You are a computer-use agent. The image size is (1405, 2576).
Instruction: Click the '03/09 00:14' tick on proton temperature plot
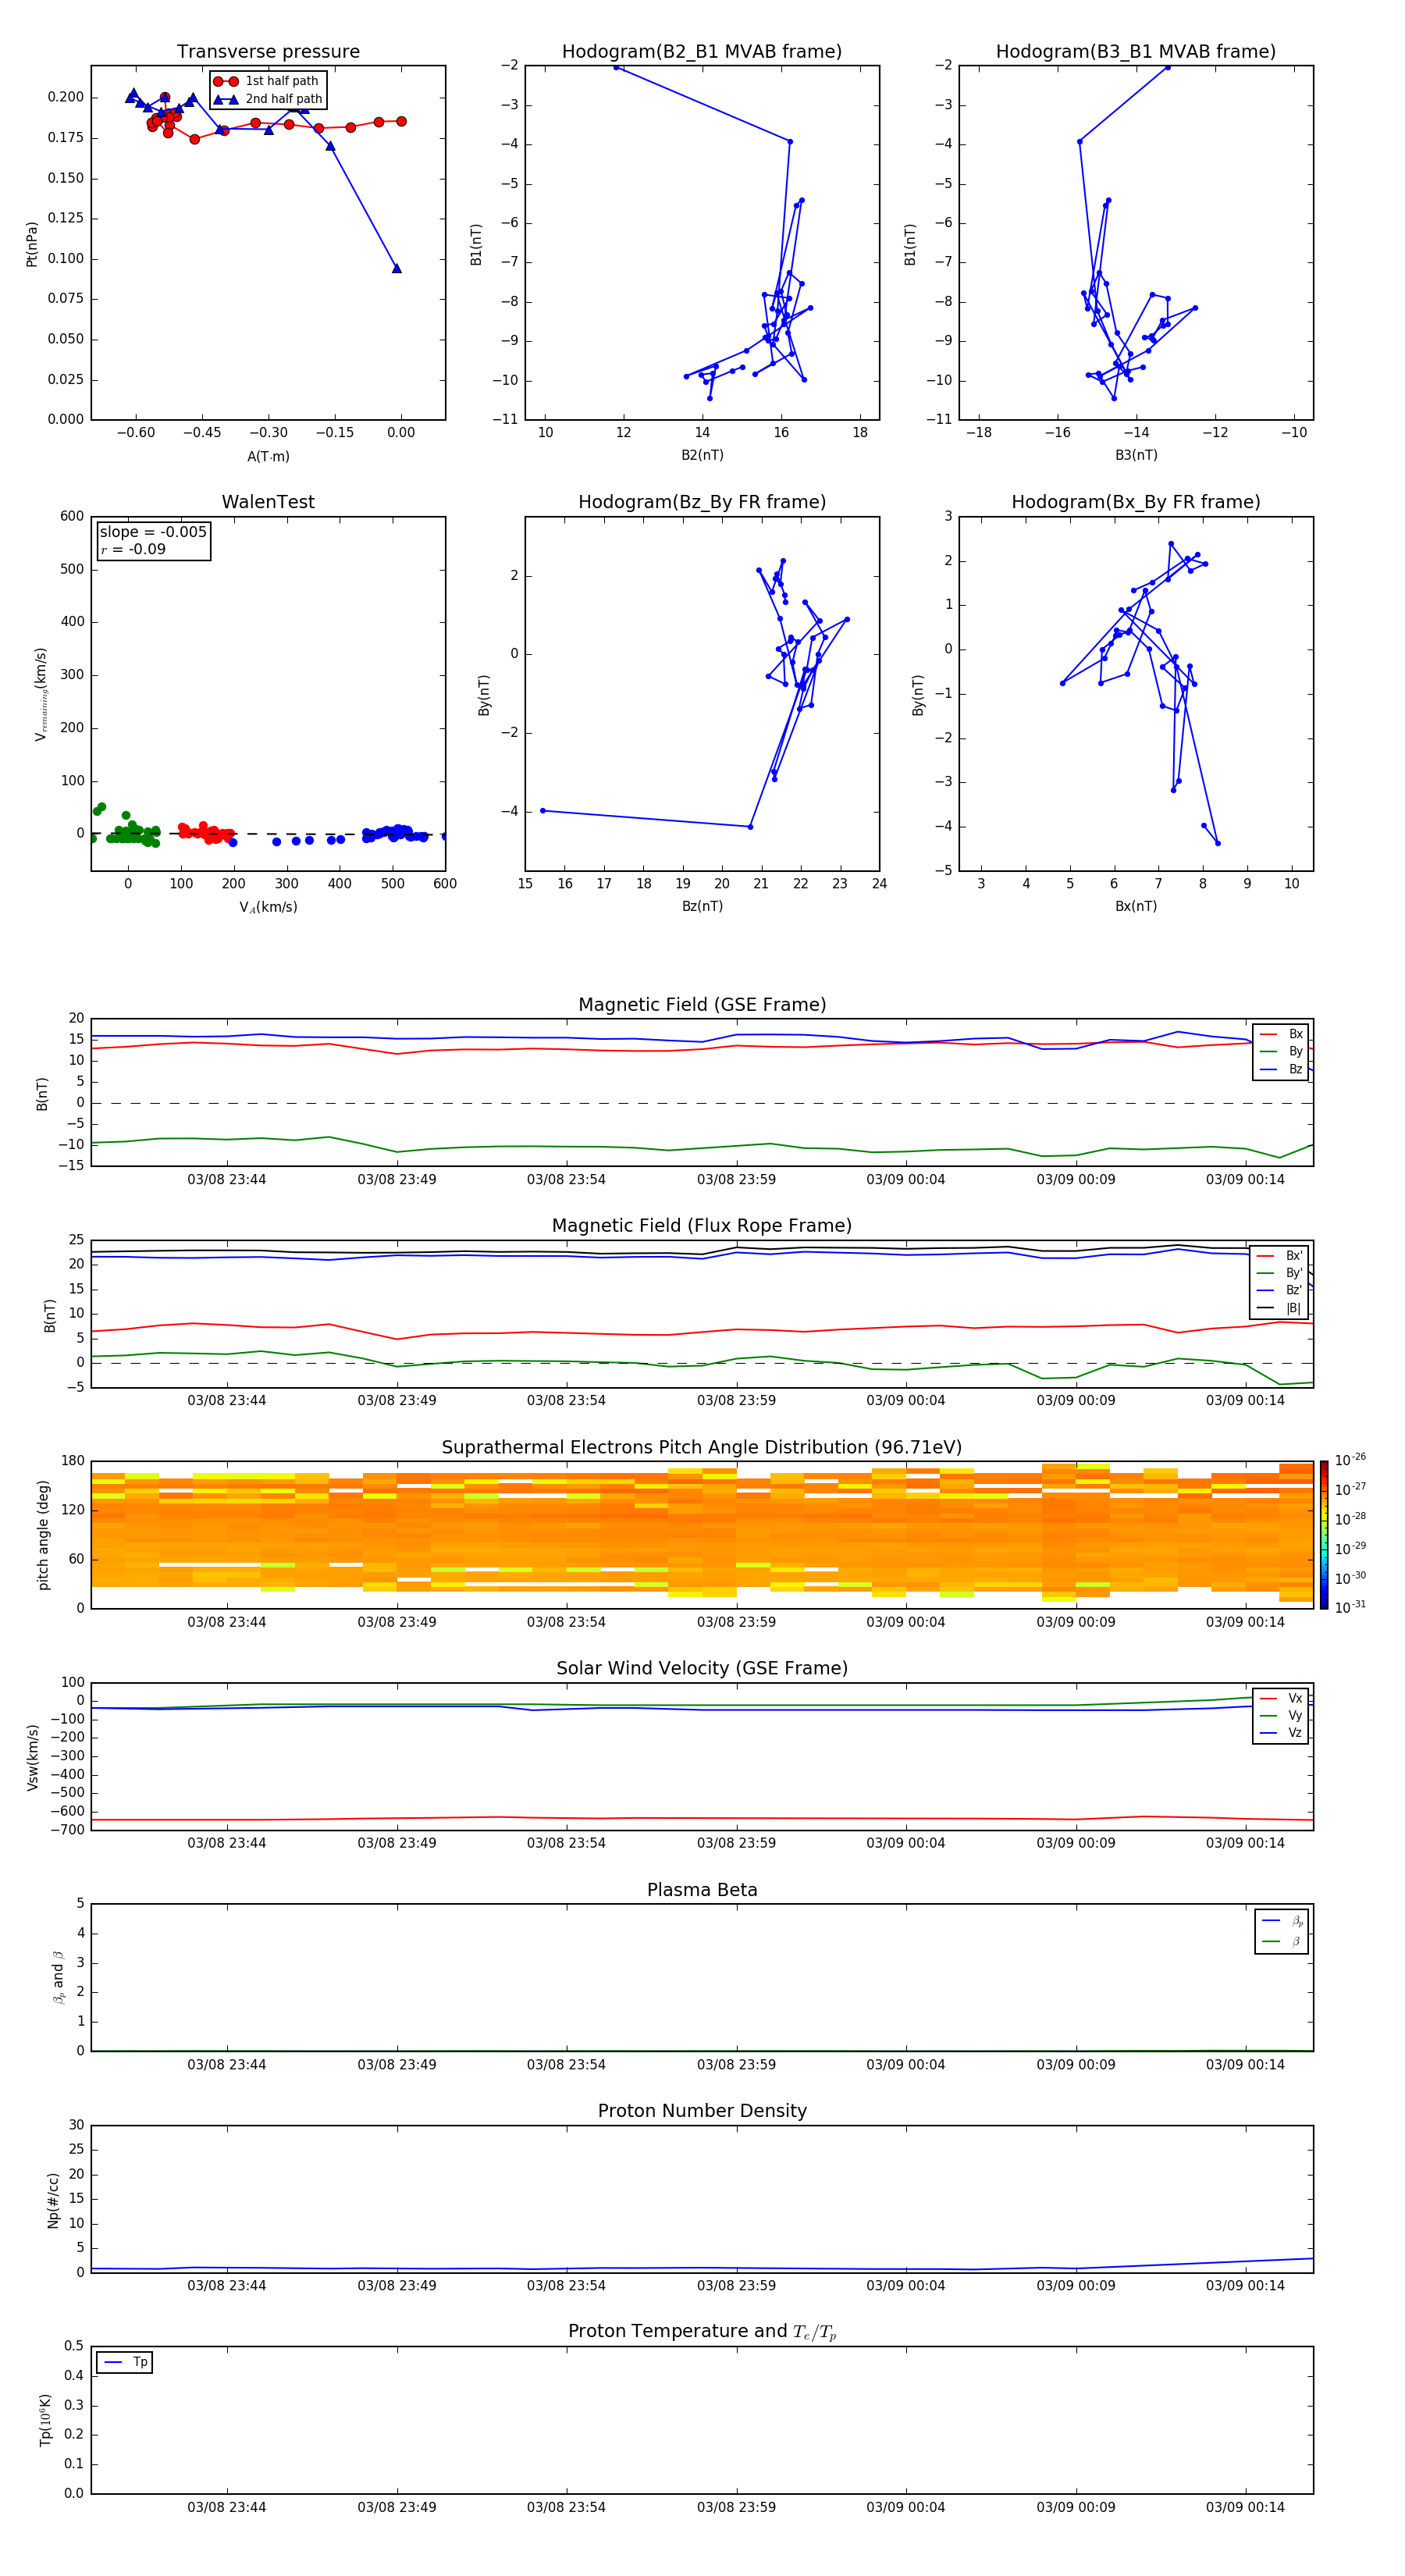pos(1245,2507)
